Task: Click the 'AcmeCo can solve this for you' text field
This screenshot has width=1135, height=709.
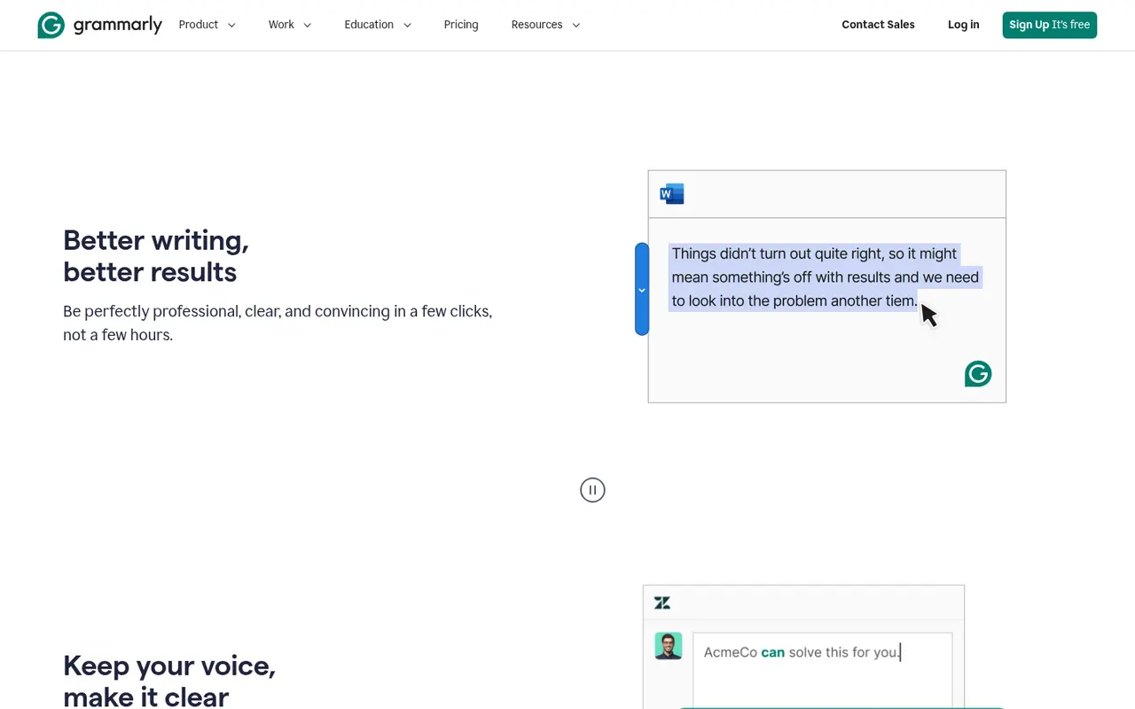Action: (823, 670)
